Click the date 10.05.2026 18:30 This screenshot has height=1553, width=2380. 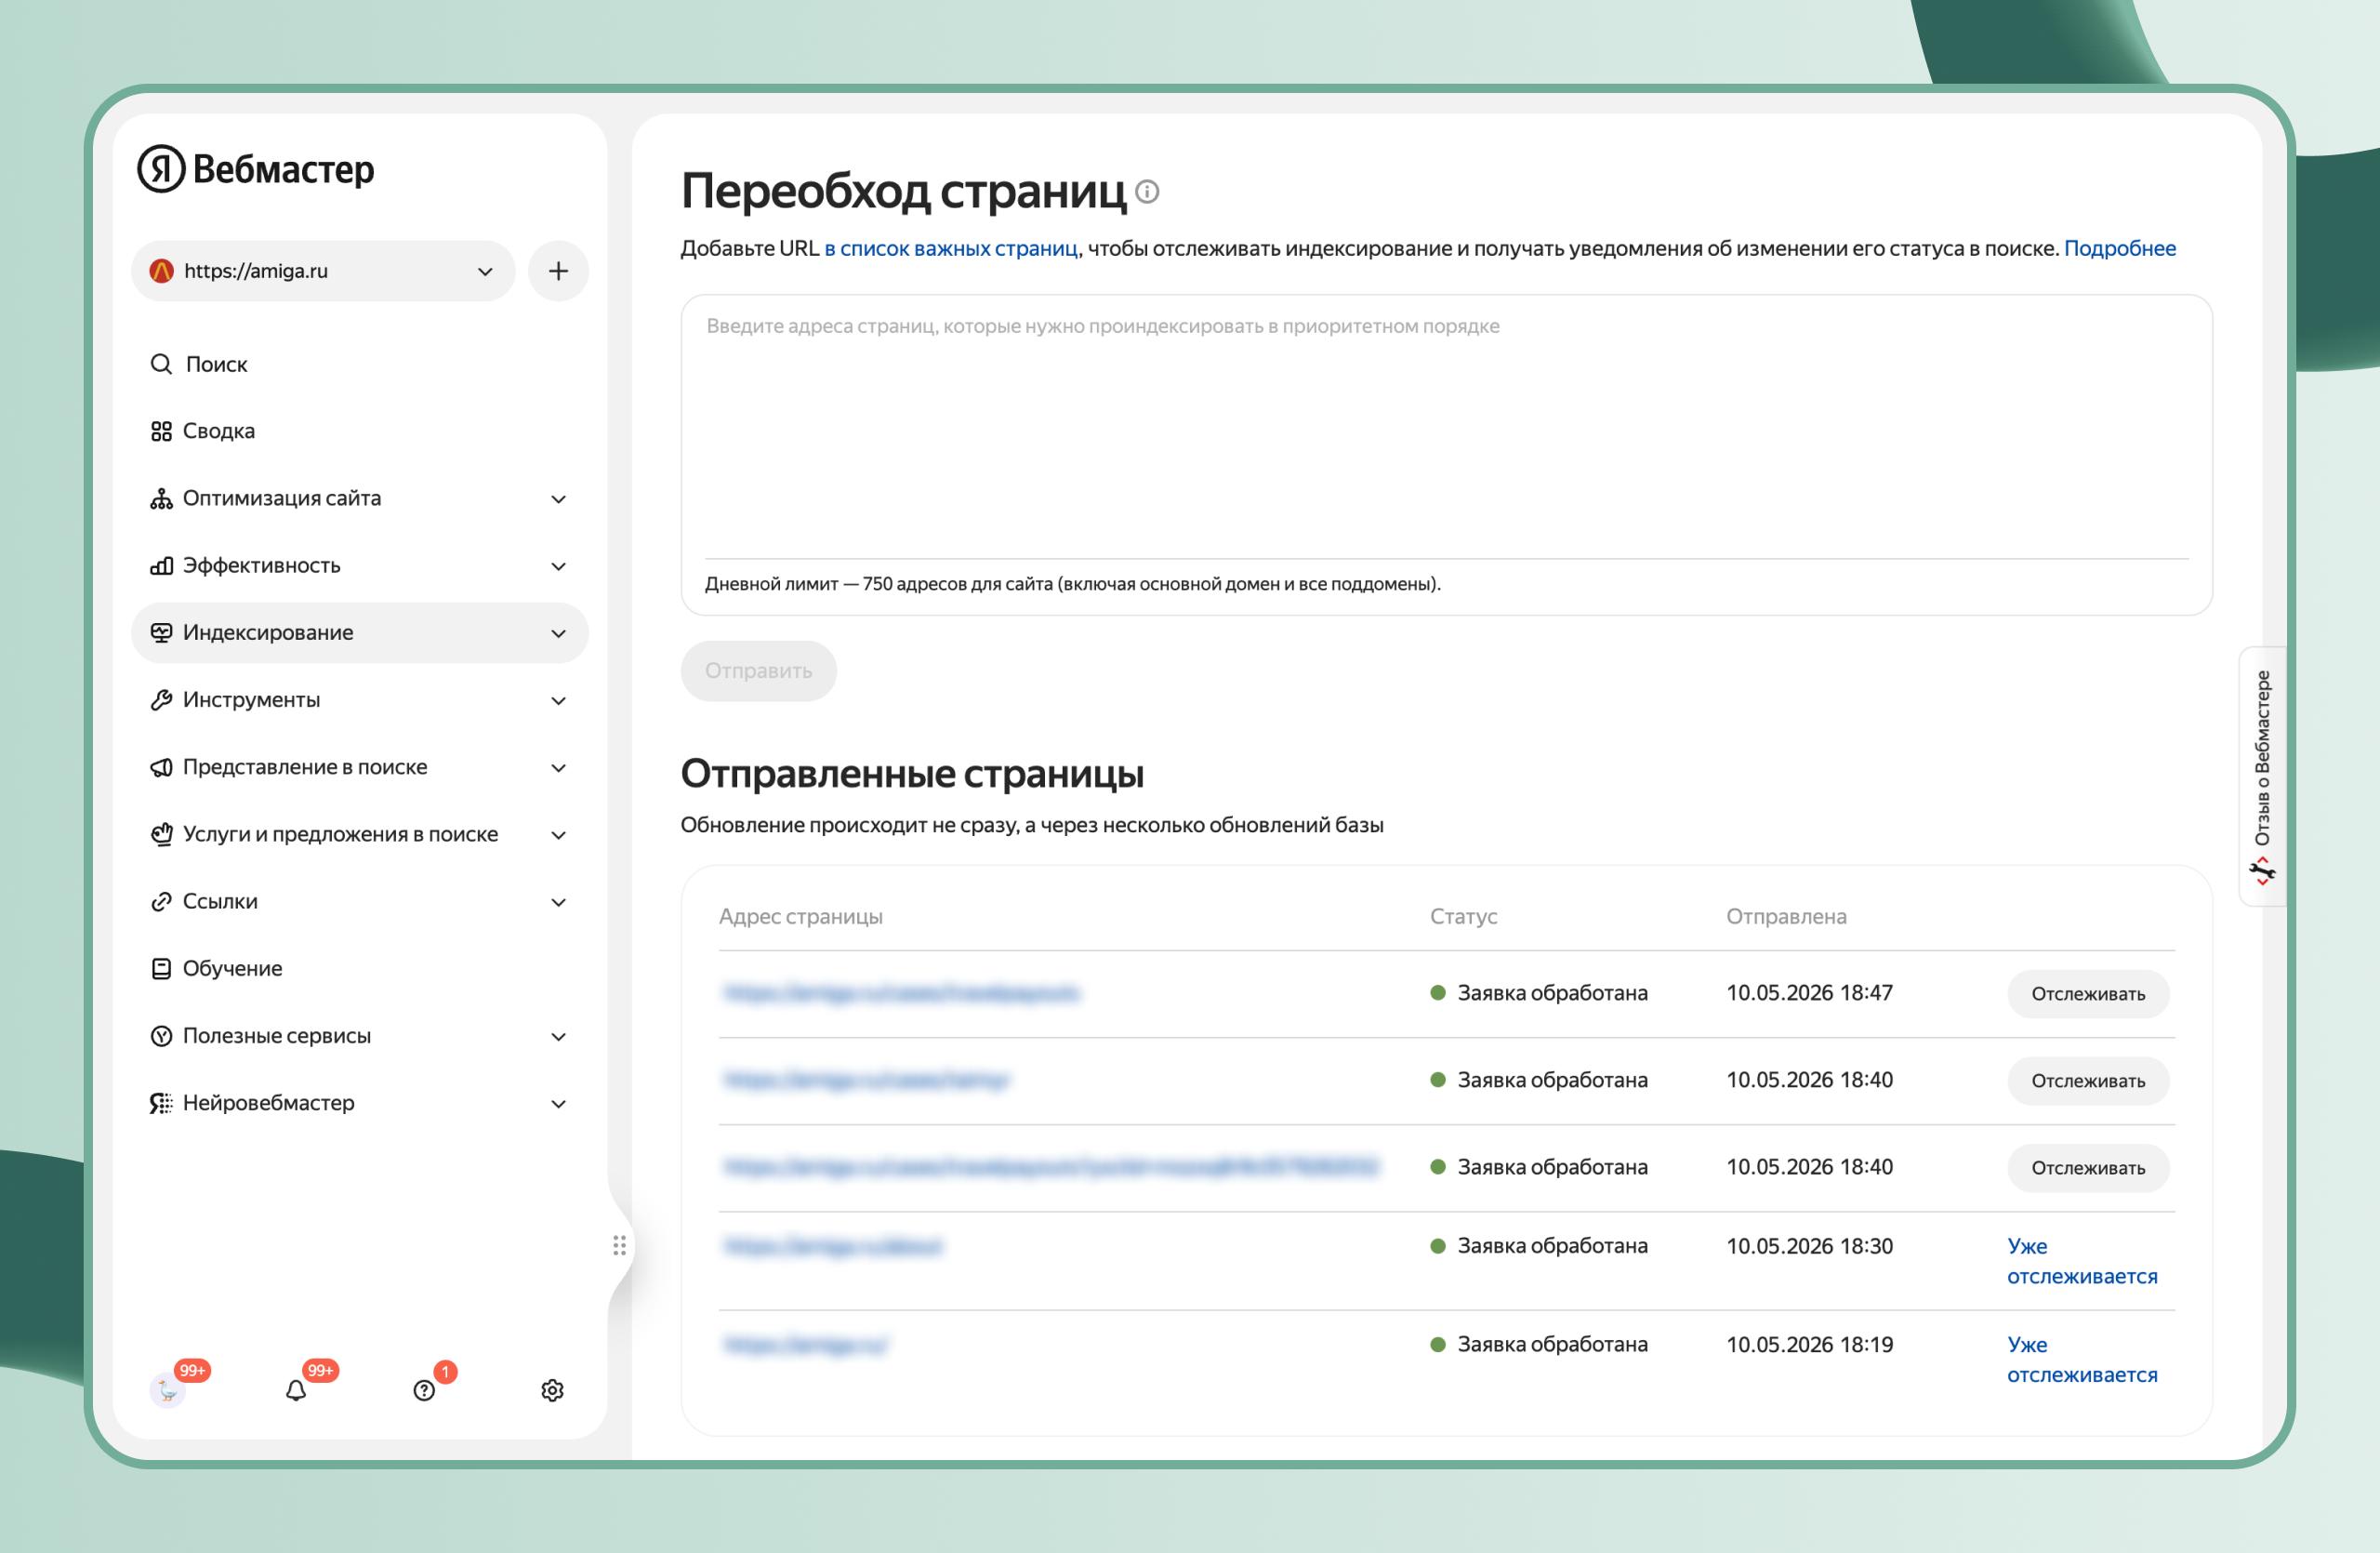(x=1809, y=1246)
